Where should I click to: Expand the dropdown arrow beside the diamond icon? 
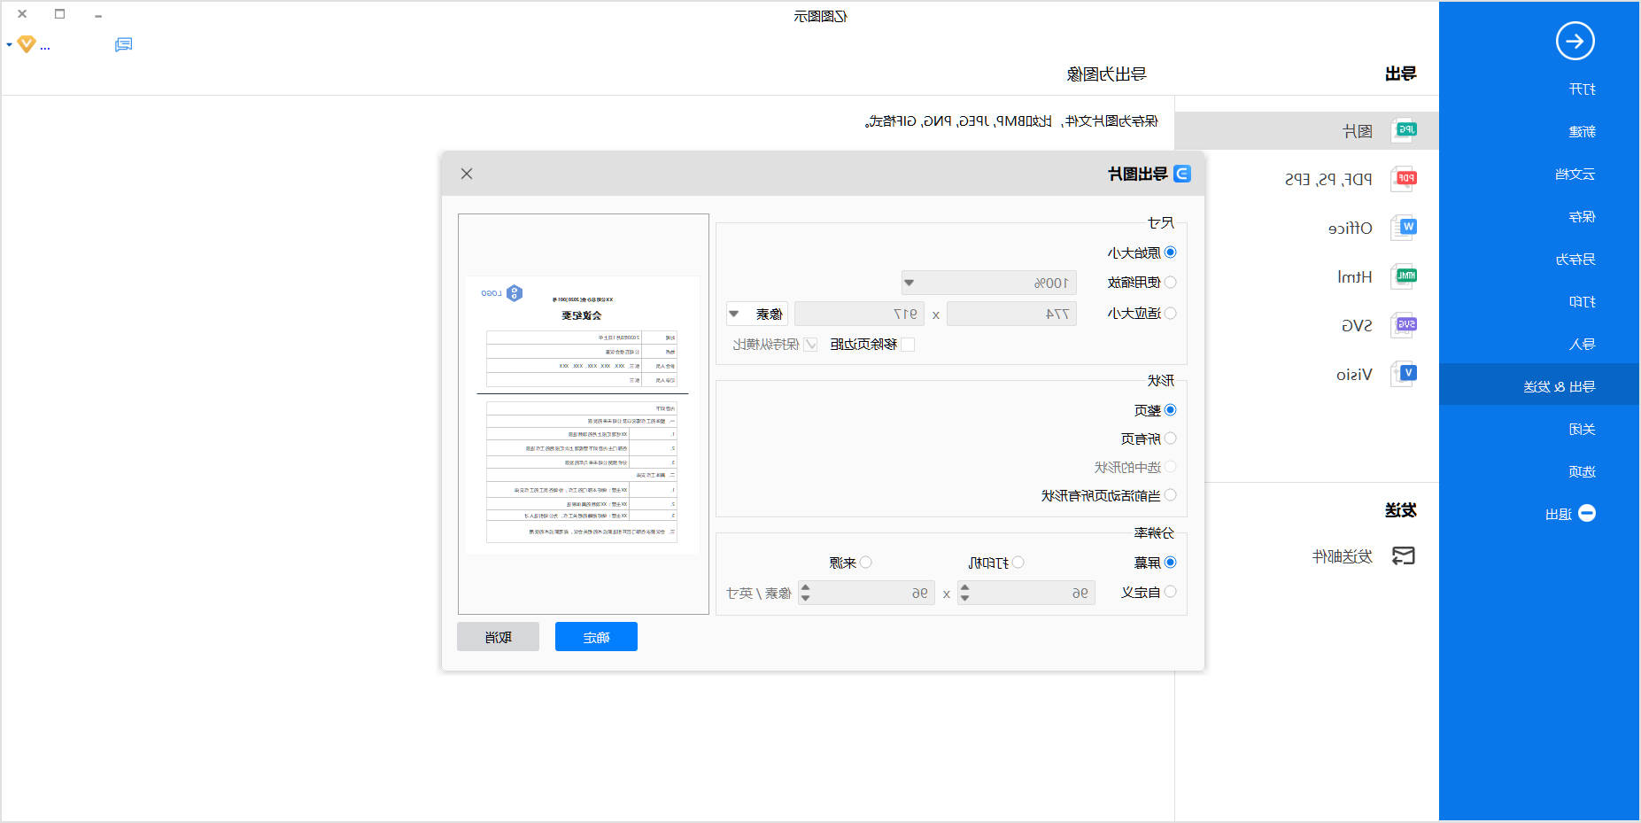(9, 44)
